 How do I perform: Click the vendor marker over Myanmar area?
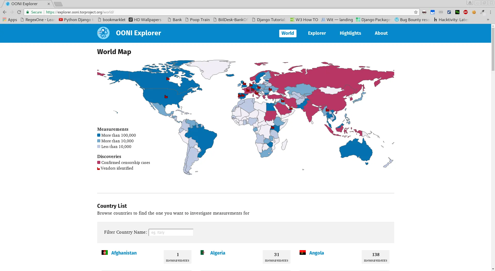[x=327, y=110]
